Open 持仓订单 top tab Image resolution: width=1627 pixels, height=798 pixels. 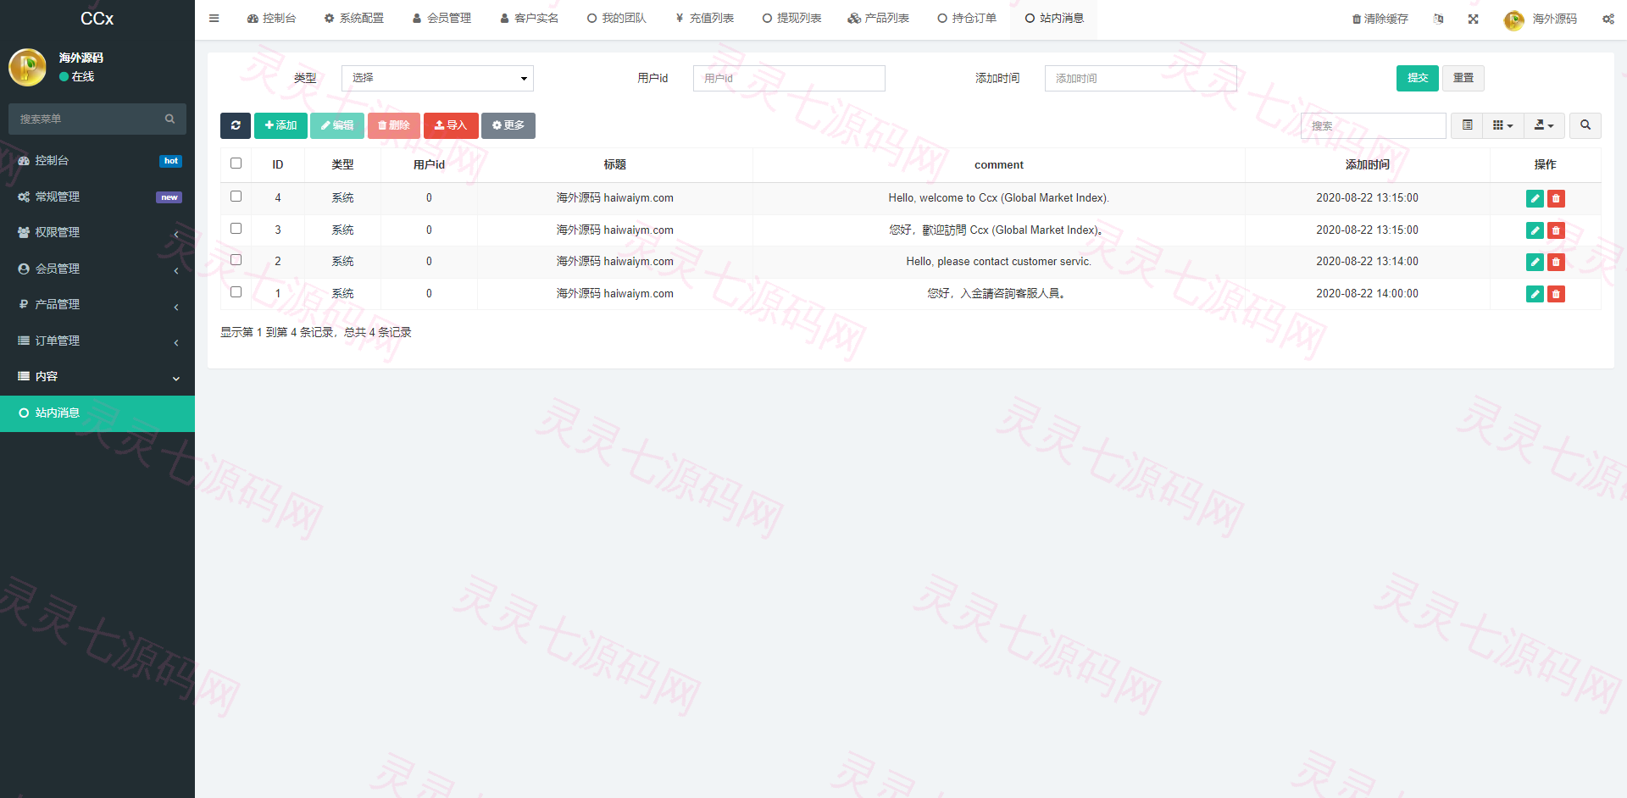pyautogui.click(x=967, y=18)
